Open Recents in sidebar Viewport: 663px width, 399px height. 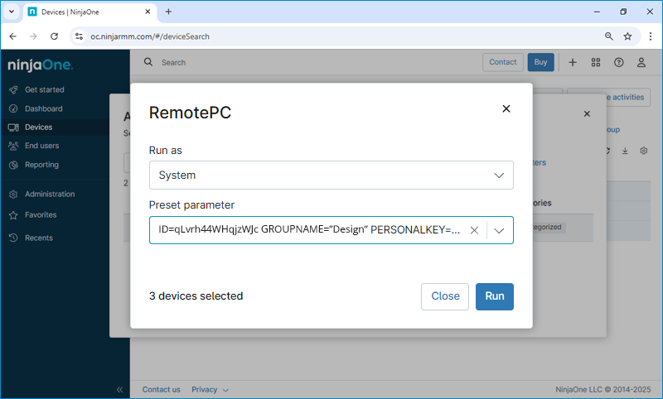[38, 238]
